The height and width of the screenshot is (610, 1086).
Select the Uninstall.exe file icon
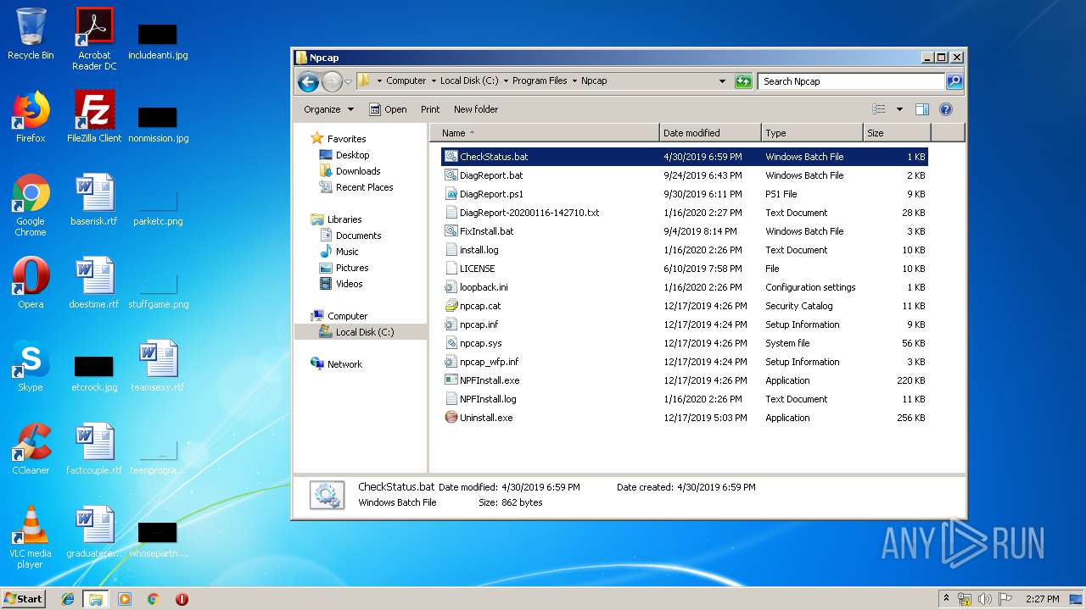[451, 418]
